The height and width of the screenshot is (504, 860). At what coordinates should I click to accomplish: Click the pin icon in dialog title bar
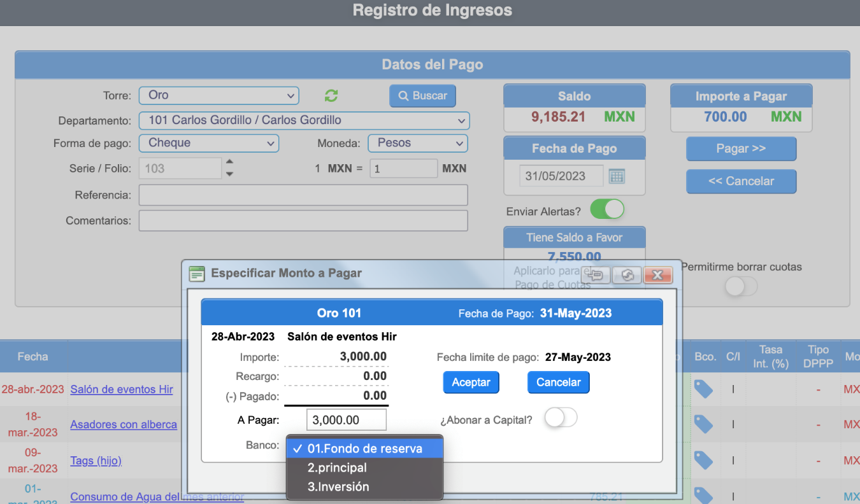[x=596, y=275]
